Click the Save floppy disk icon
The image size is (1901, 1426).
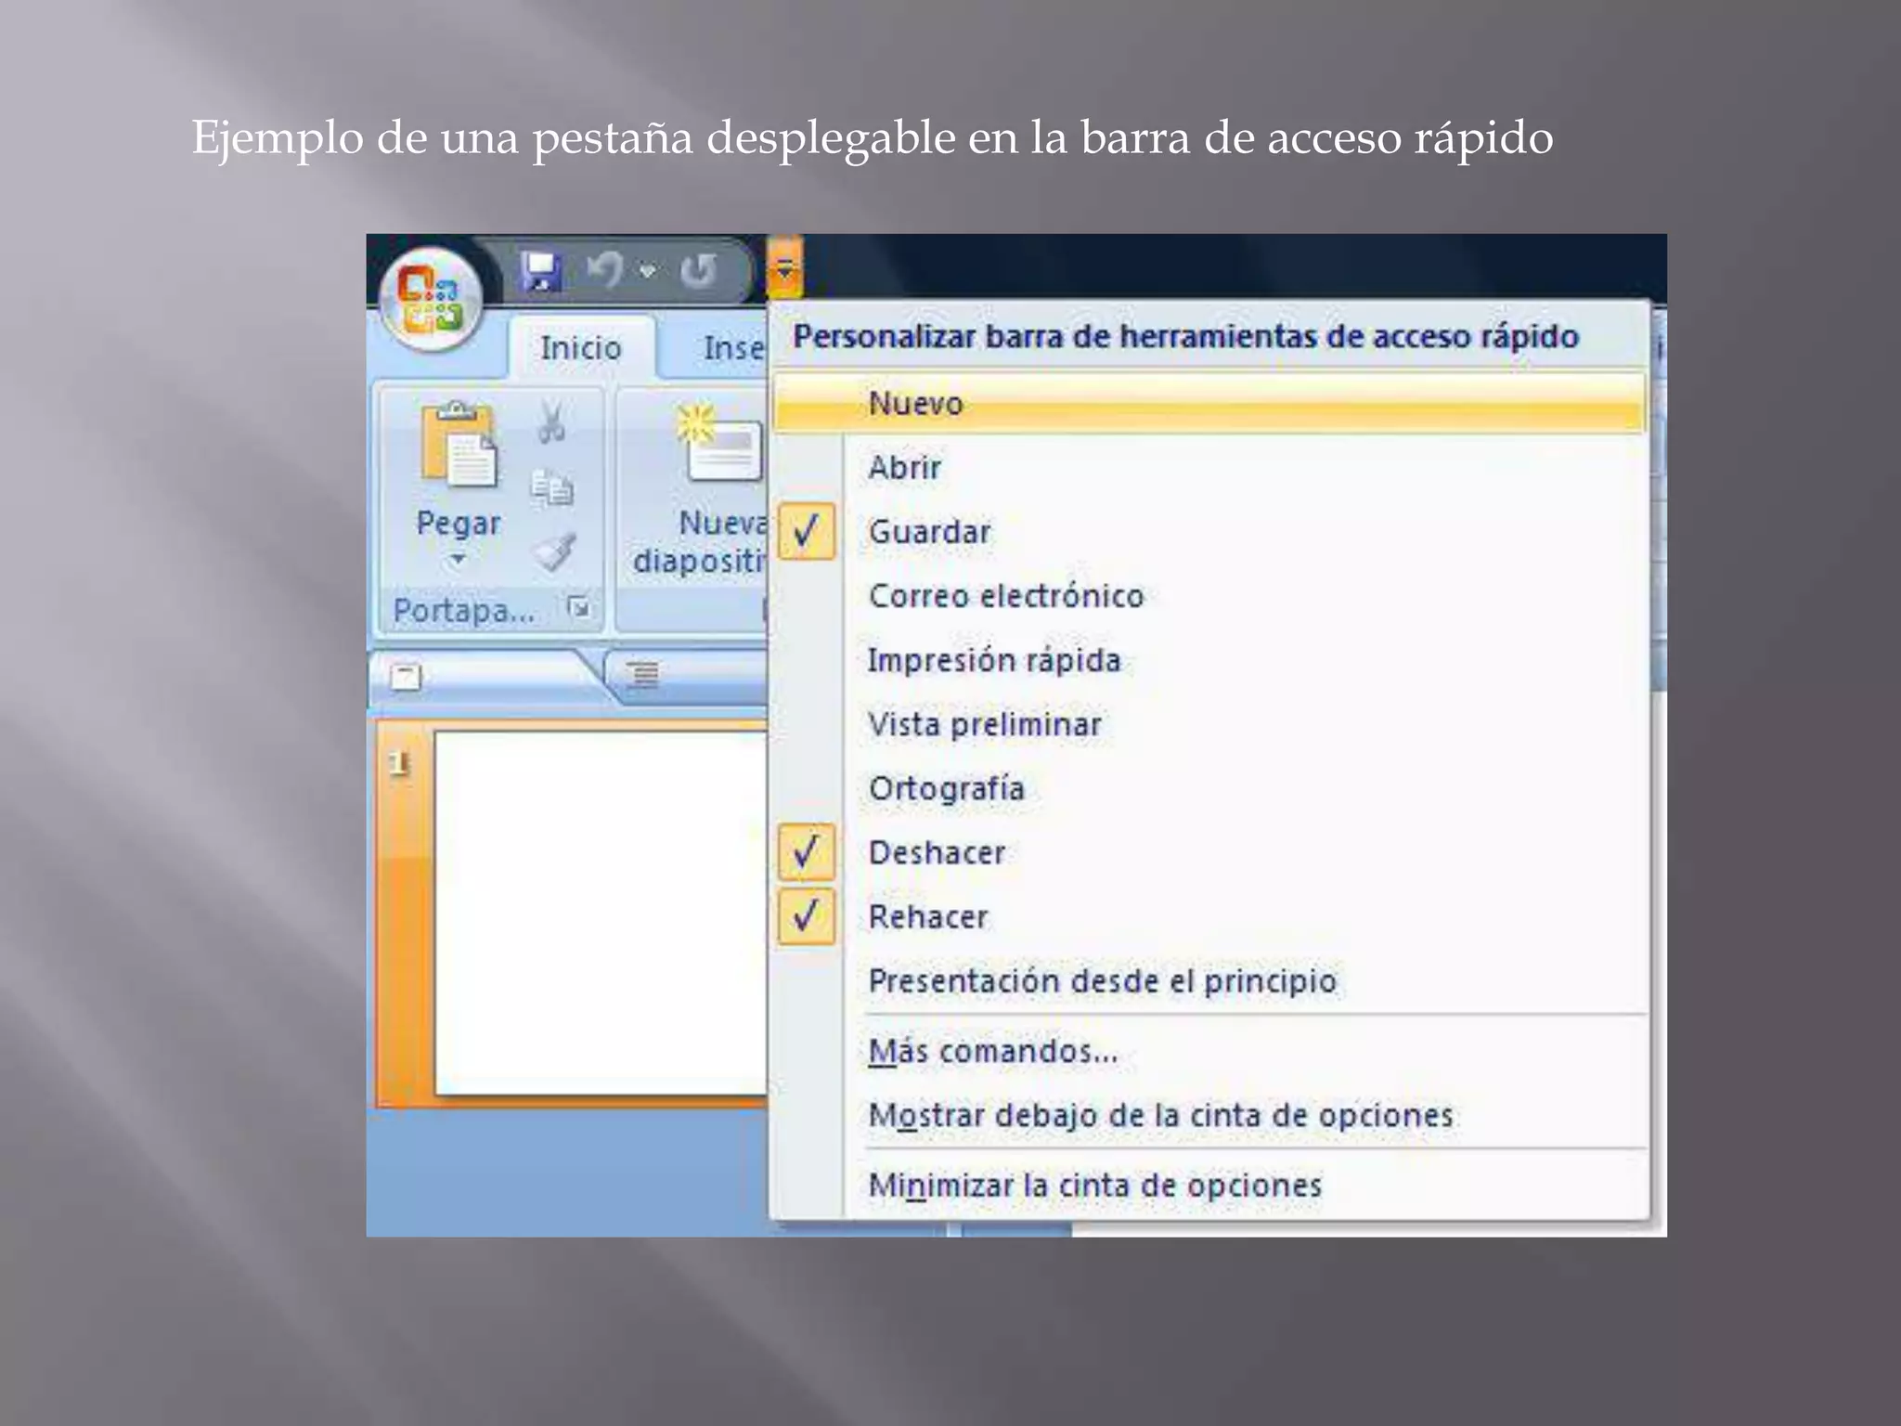coord(541,272)
